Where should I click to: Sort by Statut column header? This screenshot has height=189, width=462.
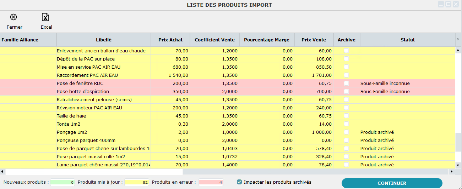(x=407, y=40)
